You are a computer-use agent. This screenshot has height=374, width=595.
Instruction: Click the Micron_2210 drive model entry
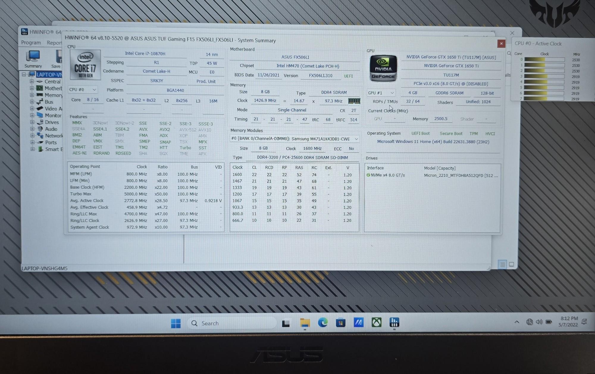461,175
